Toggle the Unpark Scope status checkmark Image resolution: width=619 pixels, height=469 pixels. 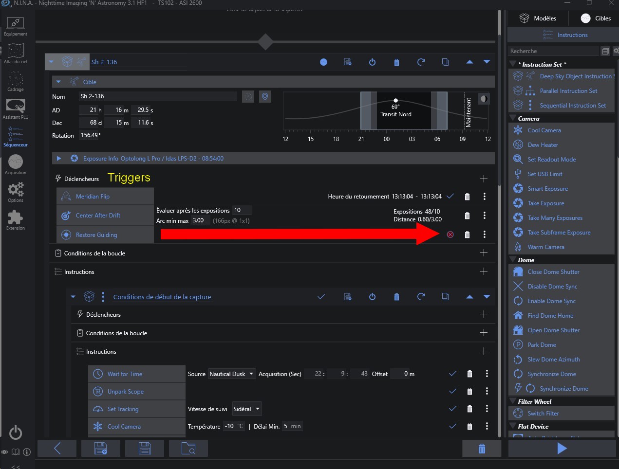[452, 391]
